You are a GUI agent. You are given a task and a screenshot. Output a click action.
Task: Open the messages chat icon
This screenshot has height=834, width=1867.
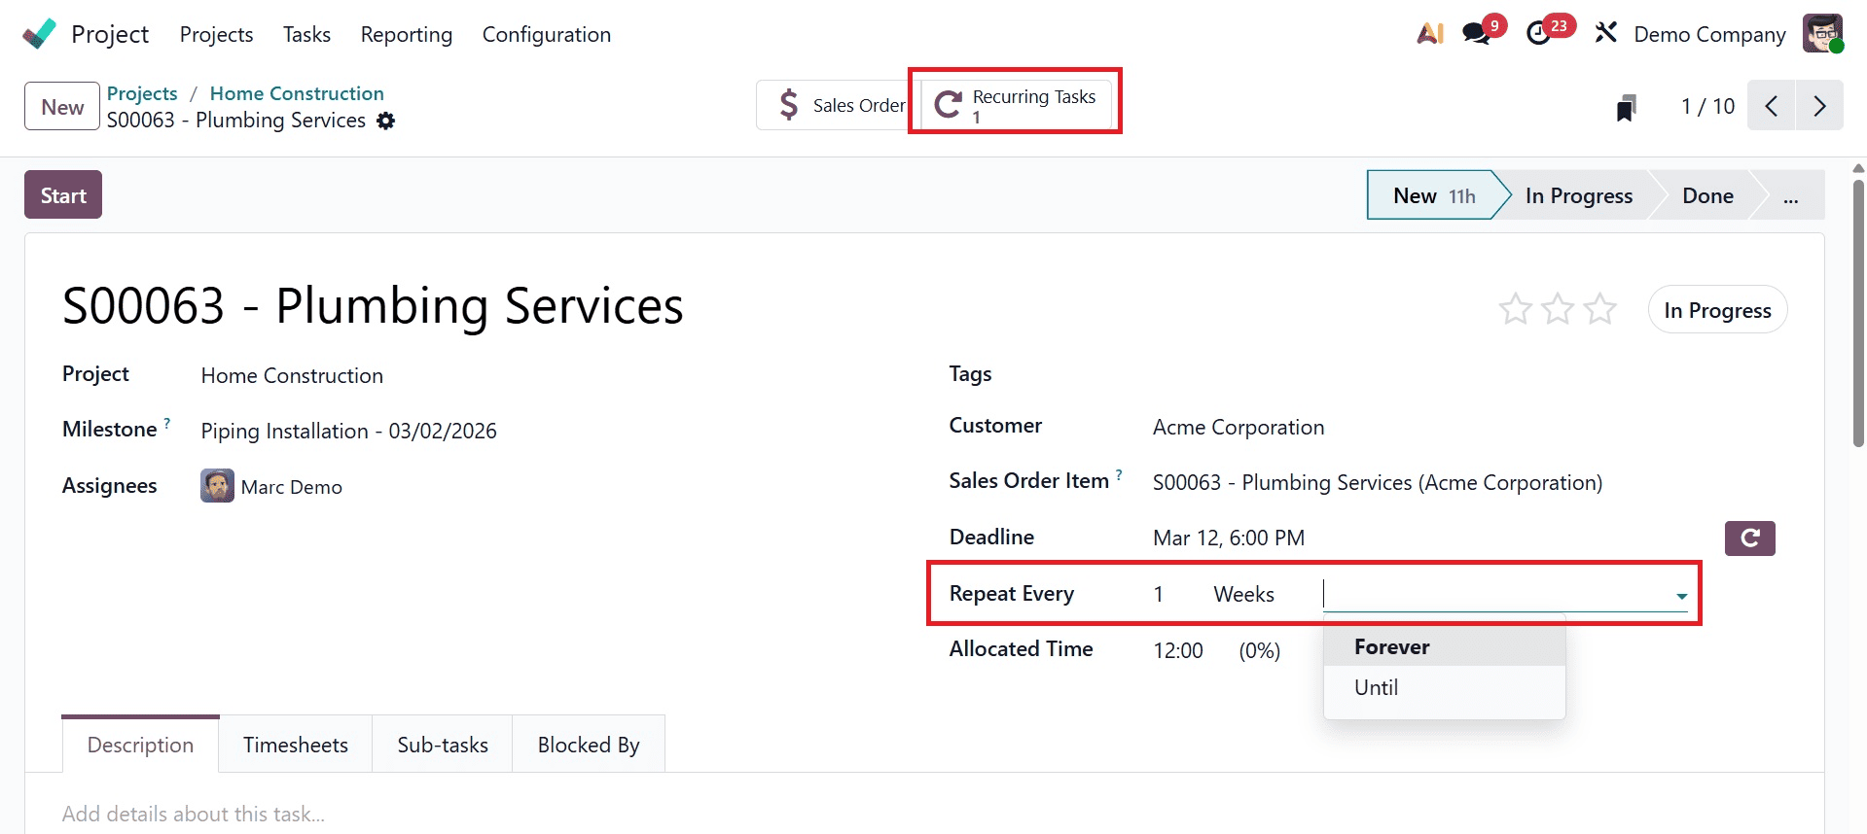pyautogui.click(x=1476, y=34)
